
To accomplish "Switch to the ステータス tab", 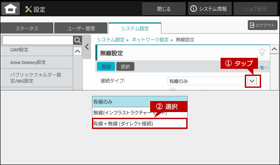I will tap(27, 28).
